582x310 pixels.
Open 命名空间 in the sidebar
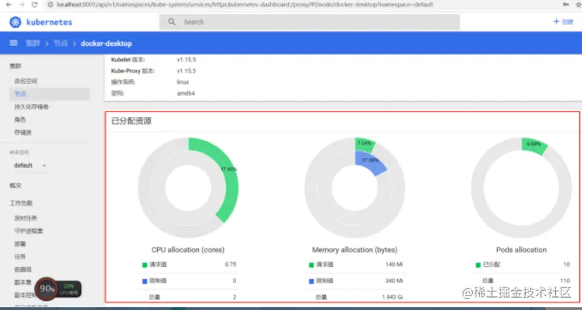point(25,81)
